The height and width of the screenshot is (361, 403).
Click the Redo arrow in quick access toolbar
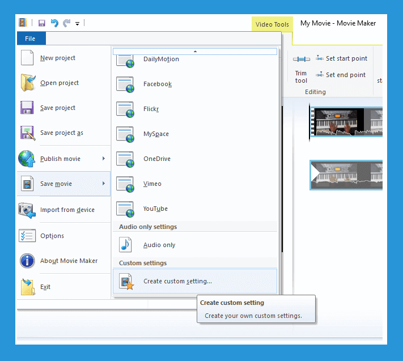click(x=66, y=23)
